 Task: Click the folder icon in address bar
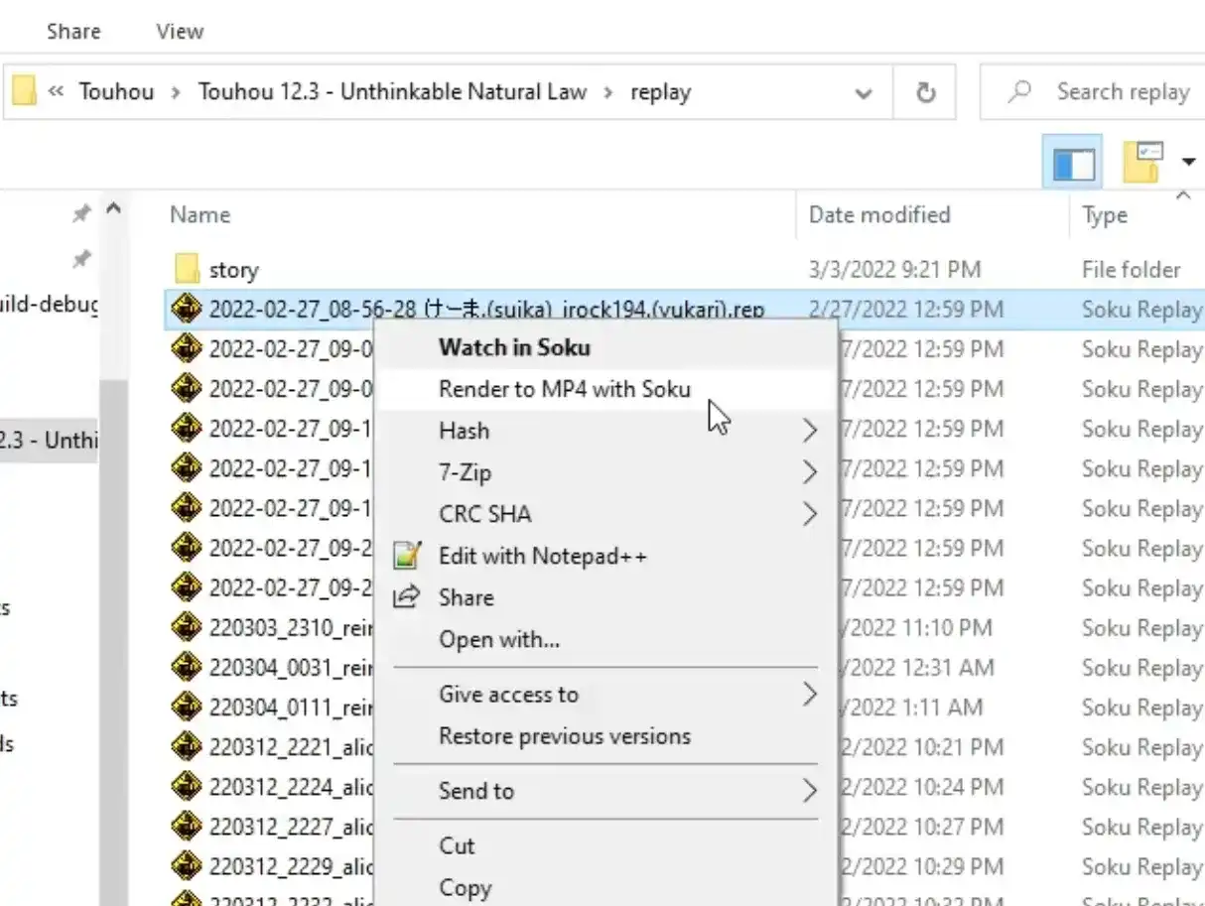(x=25, y=92)
